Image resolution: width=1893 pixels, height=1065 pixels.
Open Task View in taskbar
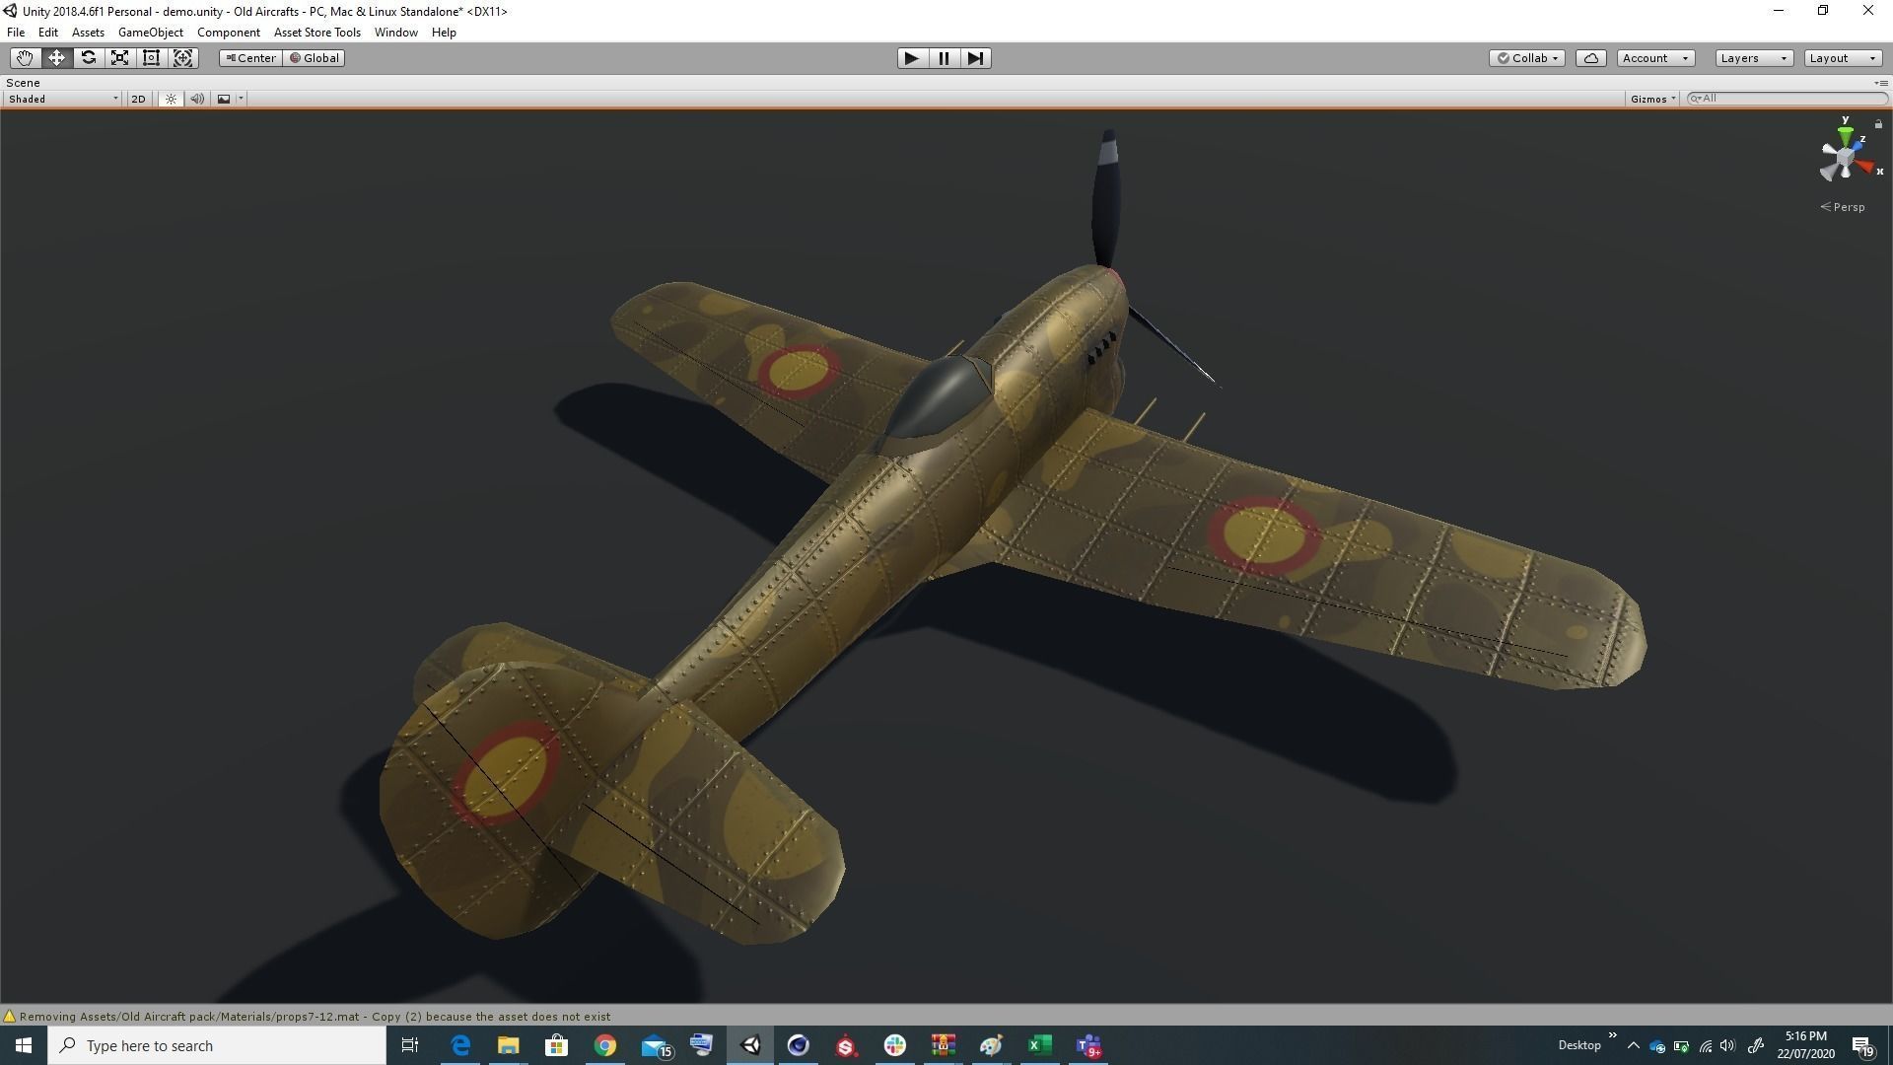(410, 1045)
